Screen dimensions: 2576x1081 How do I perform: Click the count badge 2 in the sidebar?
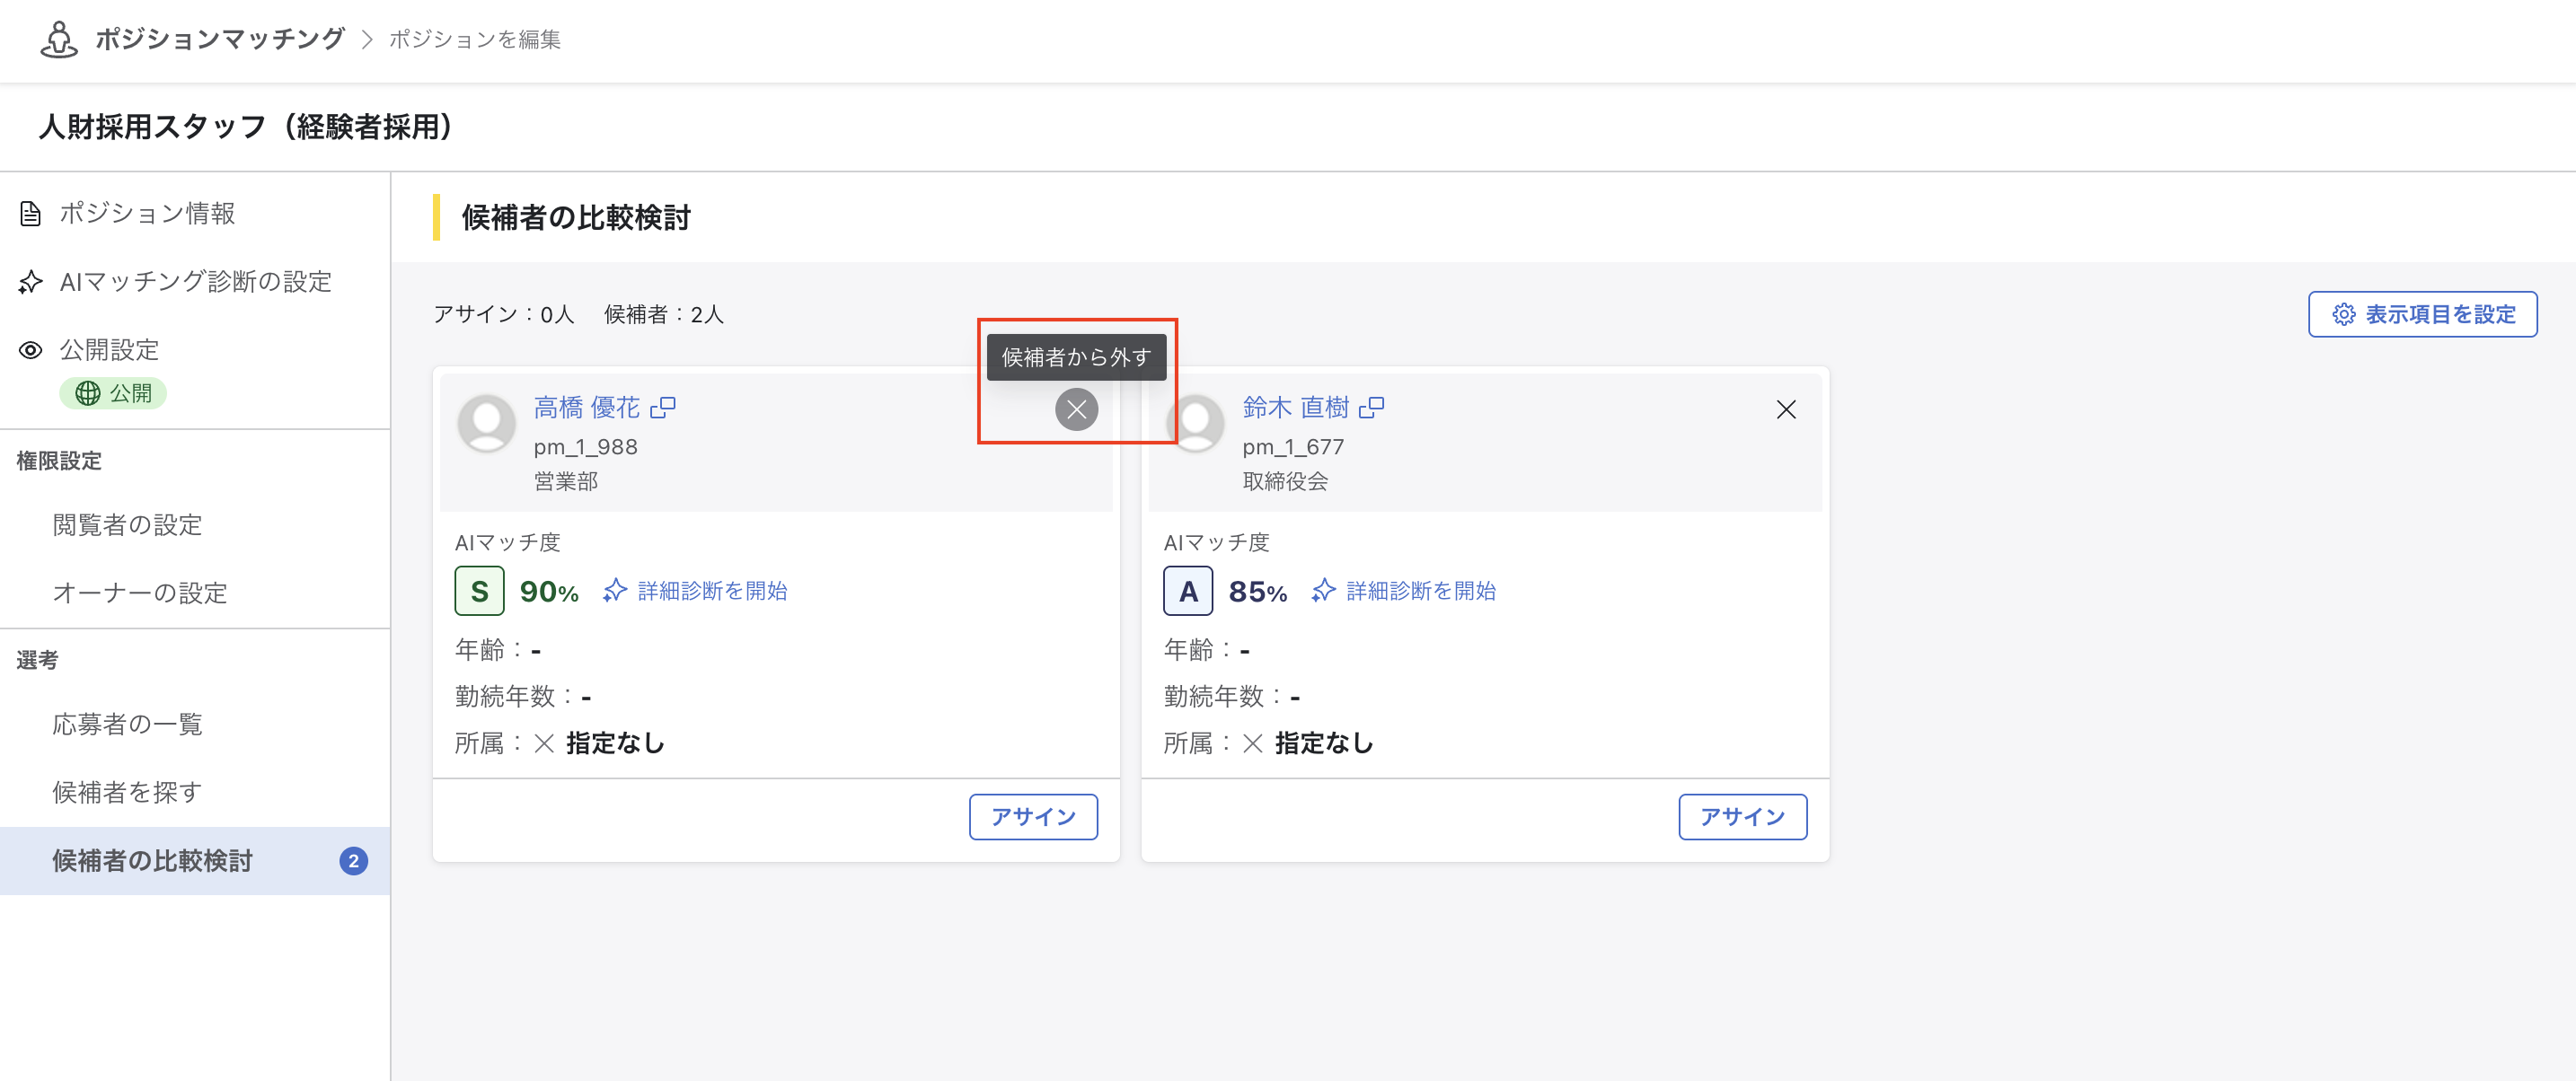pyautogui.click(x=353, y=861)
